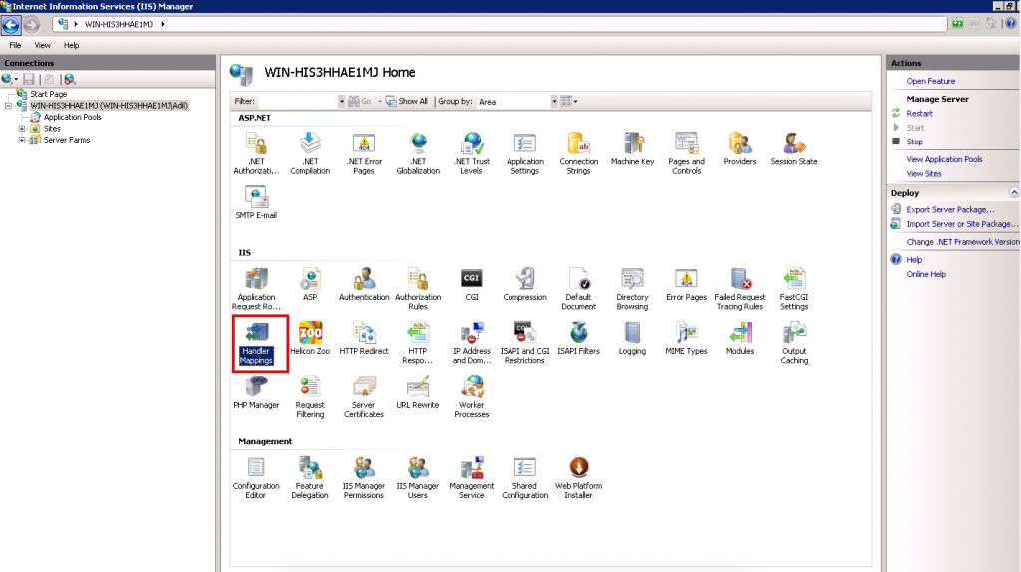
Task: Open the Logging feature icon
Action: (632, 338)
